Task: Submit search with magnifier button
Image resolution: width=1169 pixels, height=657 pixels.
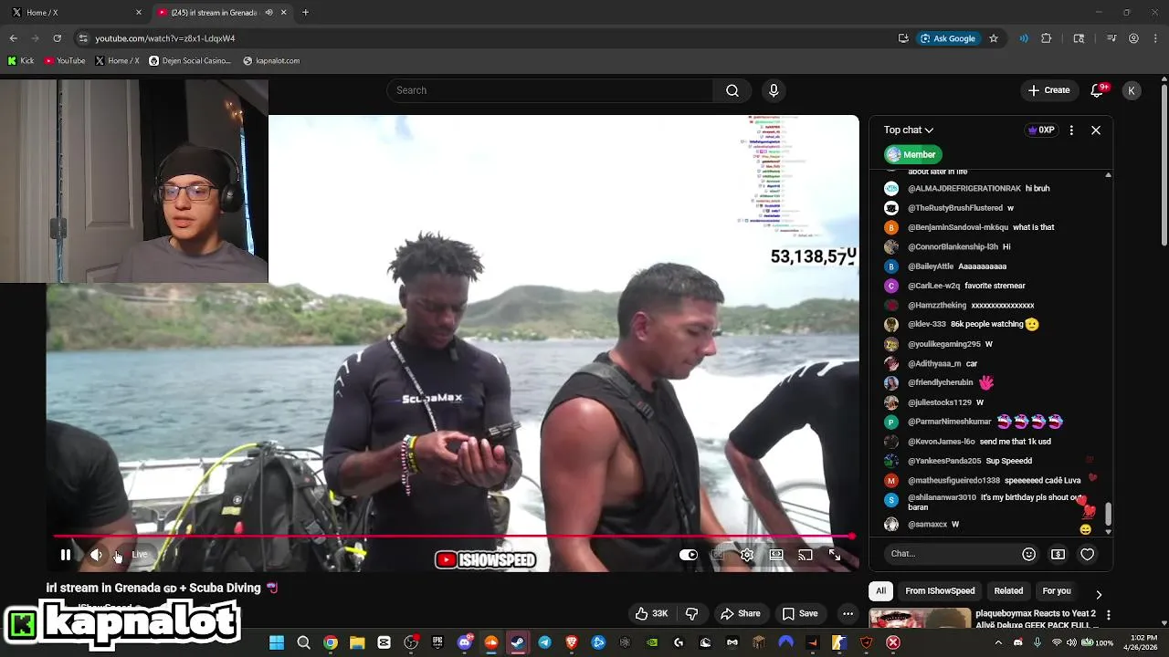Action: pos(732,90)
